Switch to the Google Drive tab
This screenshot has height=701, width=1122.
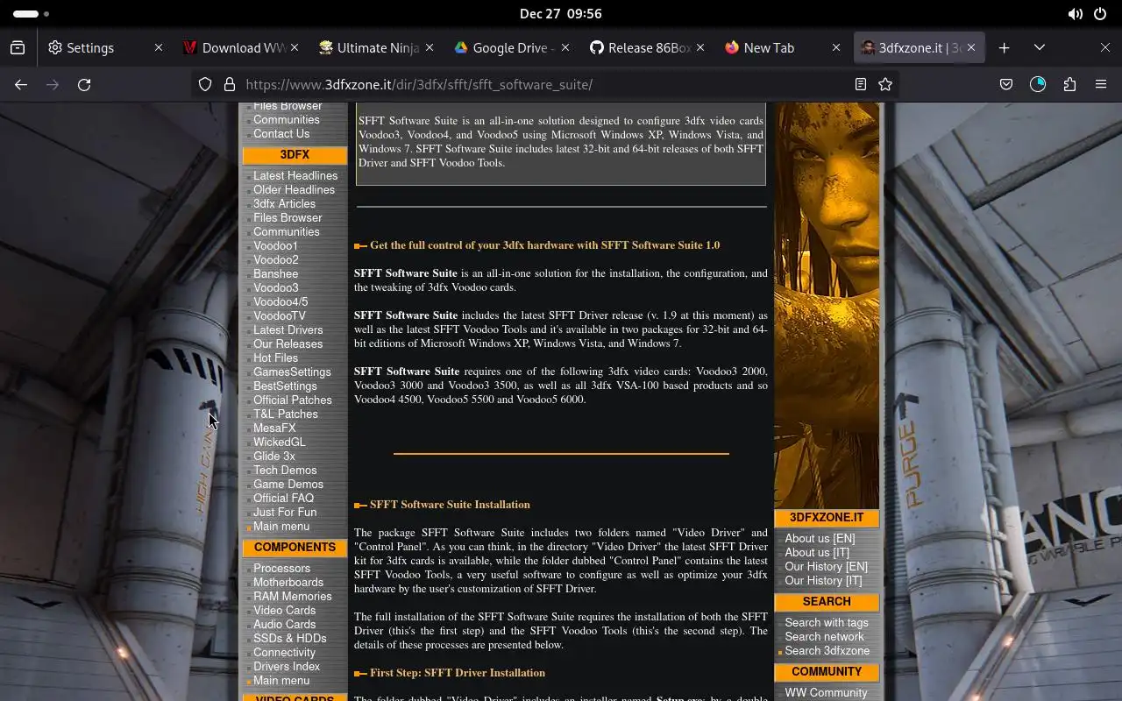[513, 48]
